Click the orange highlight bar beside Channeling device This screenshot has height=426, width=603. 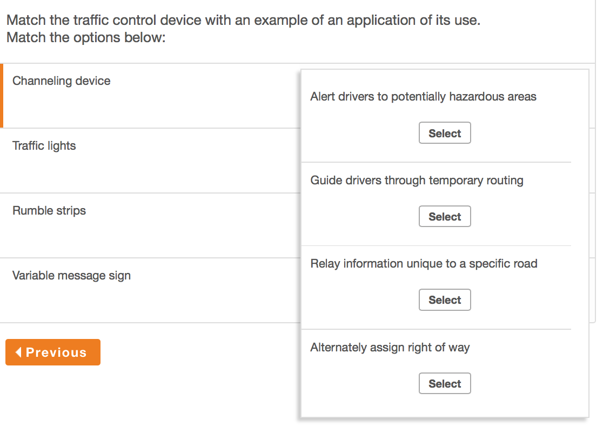2,95
